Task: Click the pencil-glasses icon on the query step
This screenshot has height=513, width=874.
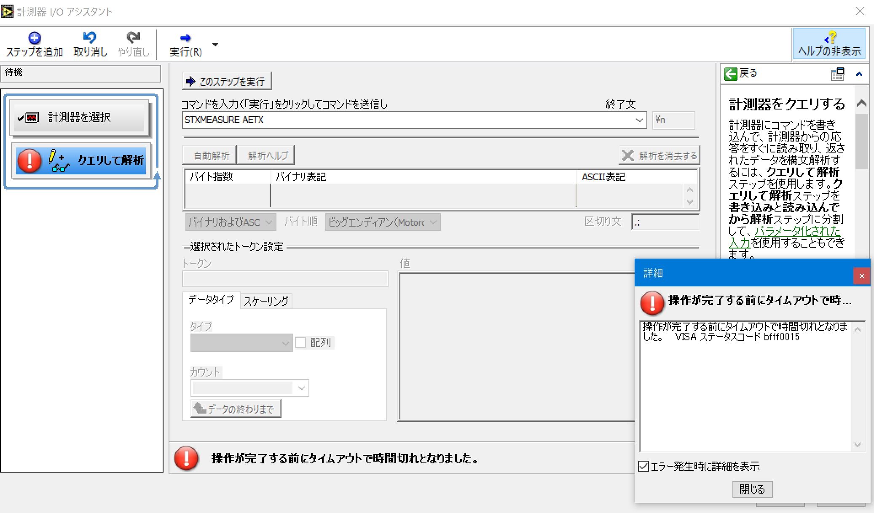Action: [59, 160]
